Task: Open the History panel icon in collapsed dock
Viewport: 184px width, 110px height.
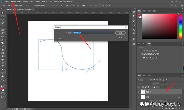Action: click(x=134, y=12)
